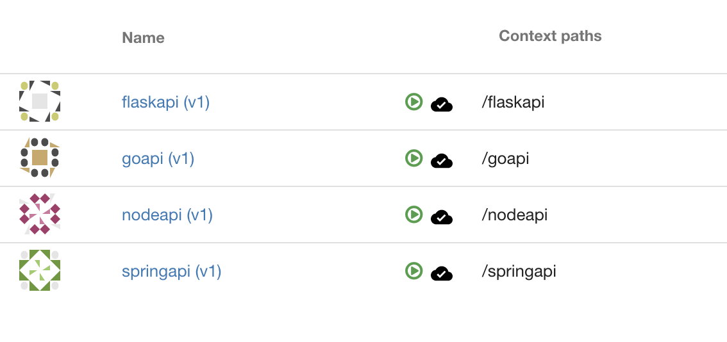Select the /flaskapi context path text
Image resolution: width=727 pixels, height=342 pixels.
pos(513,102)
